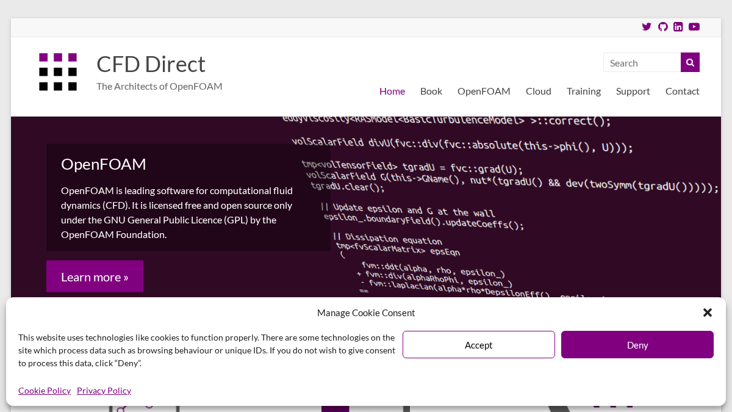Deny cookies in the consent banner
This screenshot has height=412, width=732.
point(637,345)
